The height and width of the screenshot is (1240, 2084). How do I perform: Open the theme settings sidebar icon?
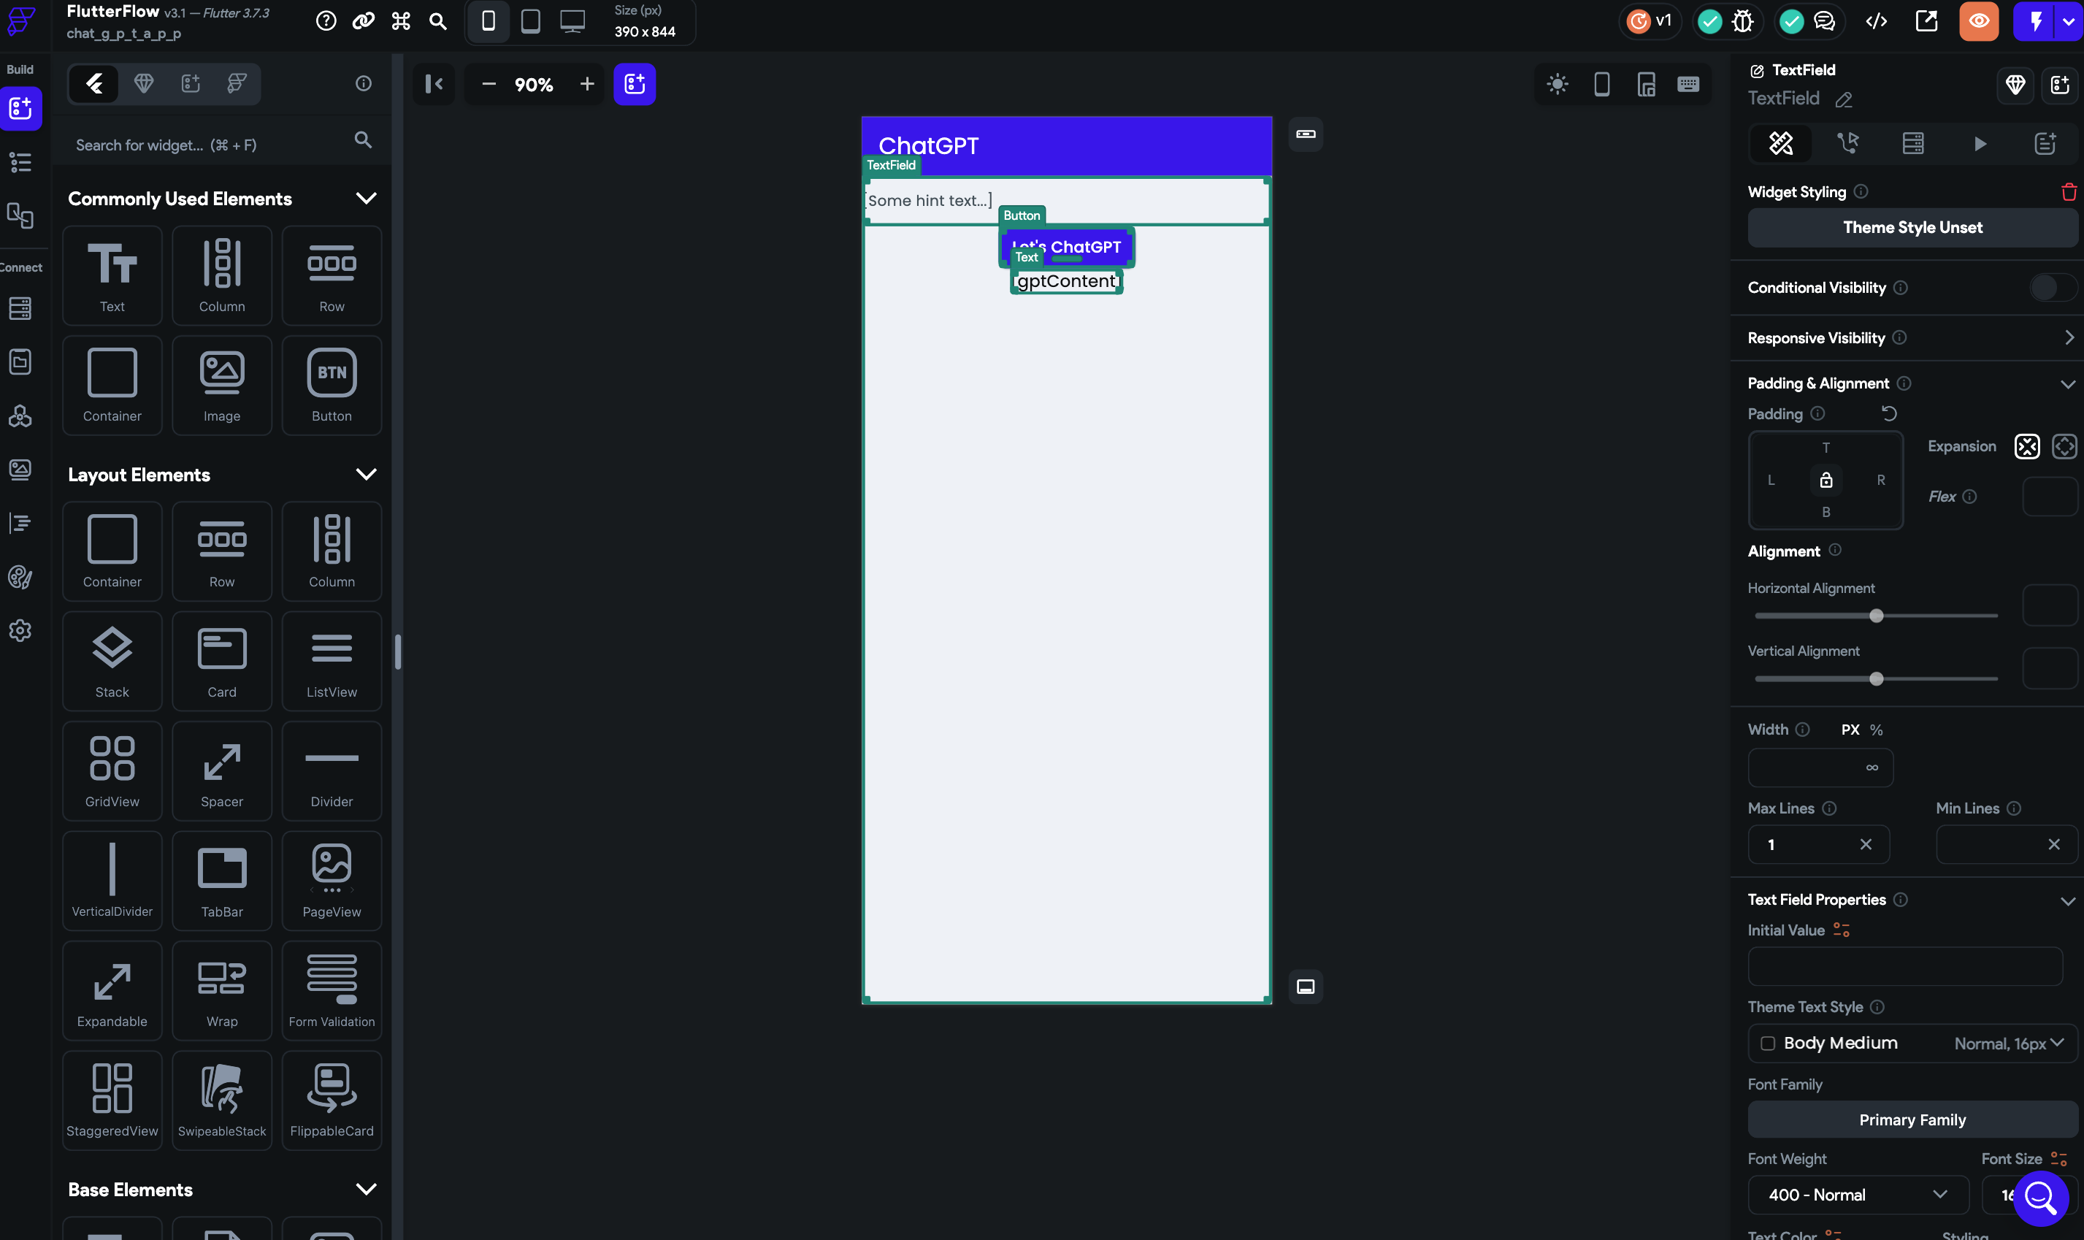point(20,577)
